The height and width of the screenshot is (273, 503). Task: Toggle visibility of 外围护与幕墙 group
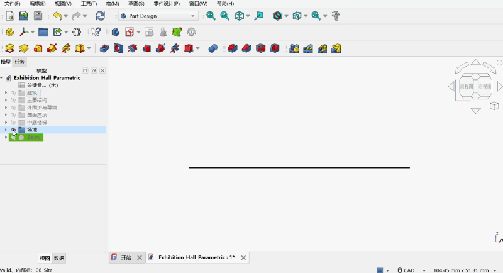coord(13,108)
